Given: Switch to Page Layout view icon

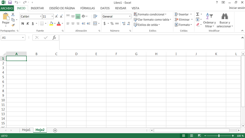Looking at the screenshot, I should coord(191,136).
